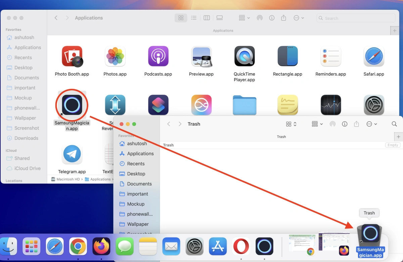403x262 pixels.
Task: Open Google Chrome from the Dock
Action: pos(78,247)
